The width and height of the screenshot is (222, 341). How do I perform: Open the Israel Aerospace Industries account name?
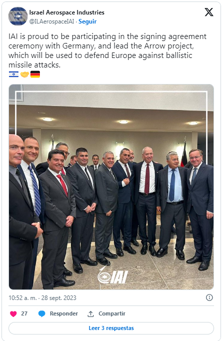pos(67,12)
